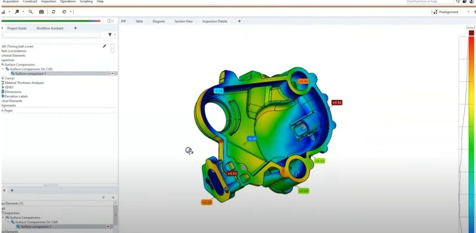Click the dark red legend top swatch

coord(471,33)
